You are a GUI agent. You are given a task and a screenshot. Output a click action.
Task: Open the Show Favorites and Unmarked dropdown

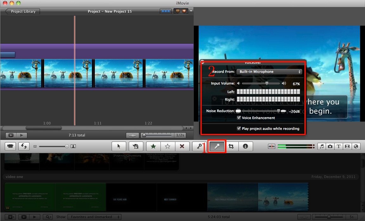coord(94,217)
